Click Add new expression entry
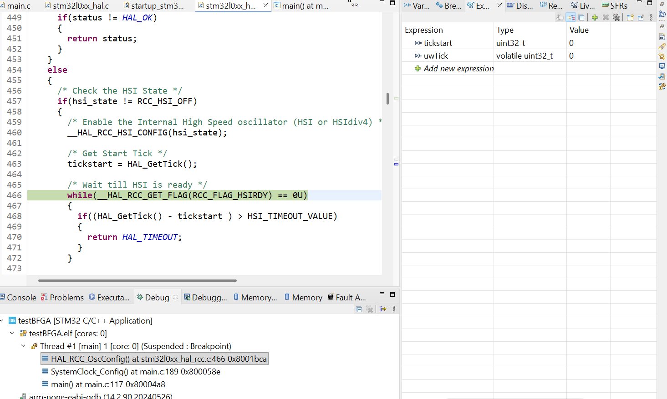The height and width of the screenshot is (399, 667). point(458,68)
